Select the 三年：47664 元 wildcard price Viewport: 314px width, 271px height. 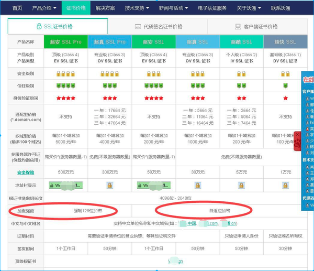pos(110,123)
